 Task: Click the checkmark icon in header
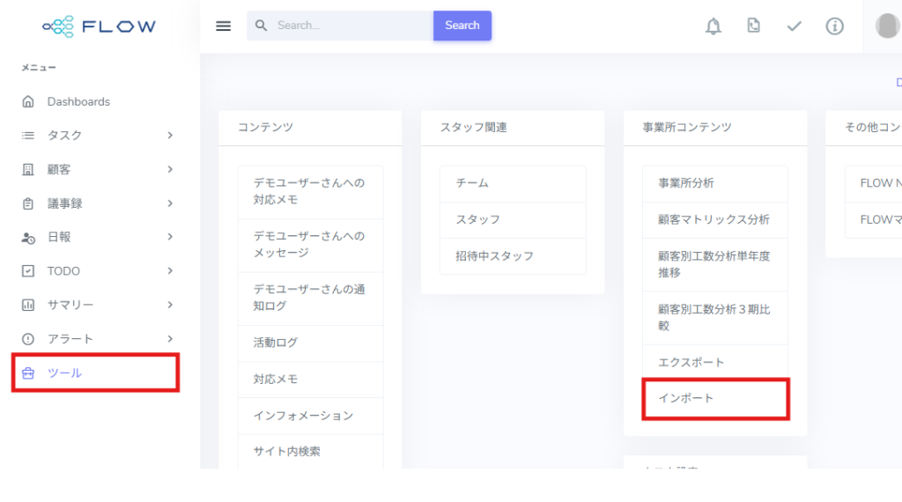[794, 26]
